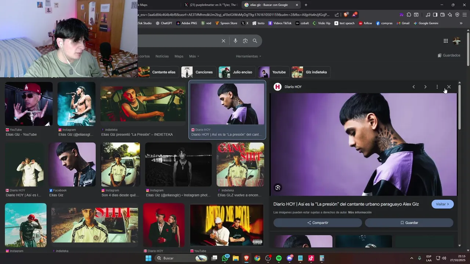470x264 pixels.
Task: Toggle the browser sidebar panel
Action: click(435, 15)
